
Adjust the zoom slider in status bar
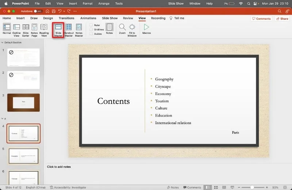pyautogui.click(x=252, y=187)
